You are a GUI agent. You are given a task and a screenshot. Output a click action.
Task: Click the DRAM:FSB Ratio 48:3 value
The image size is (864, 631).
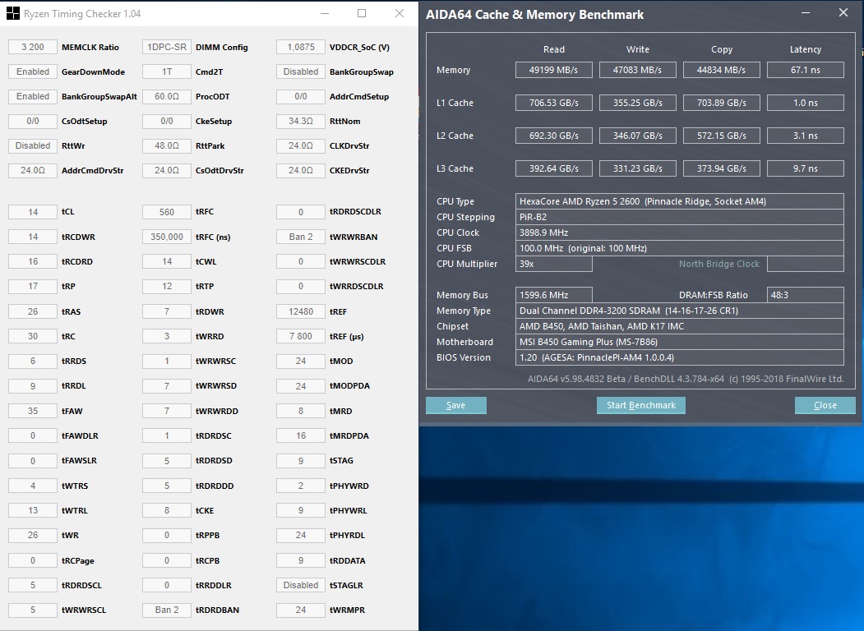(x=805, y=295)
